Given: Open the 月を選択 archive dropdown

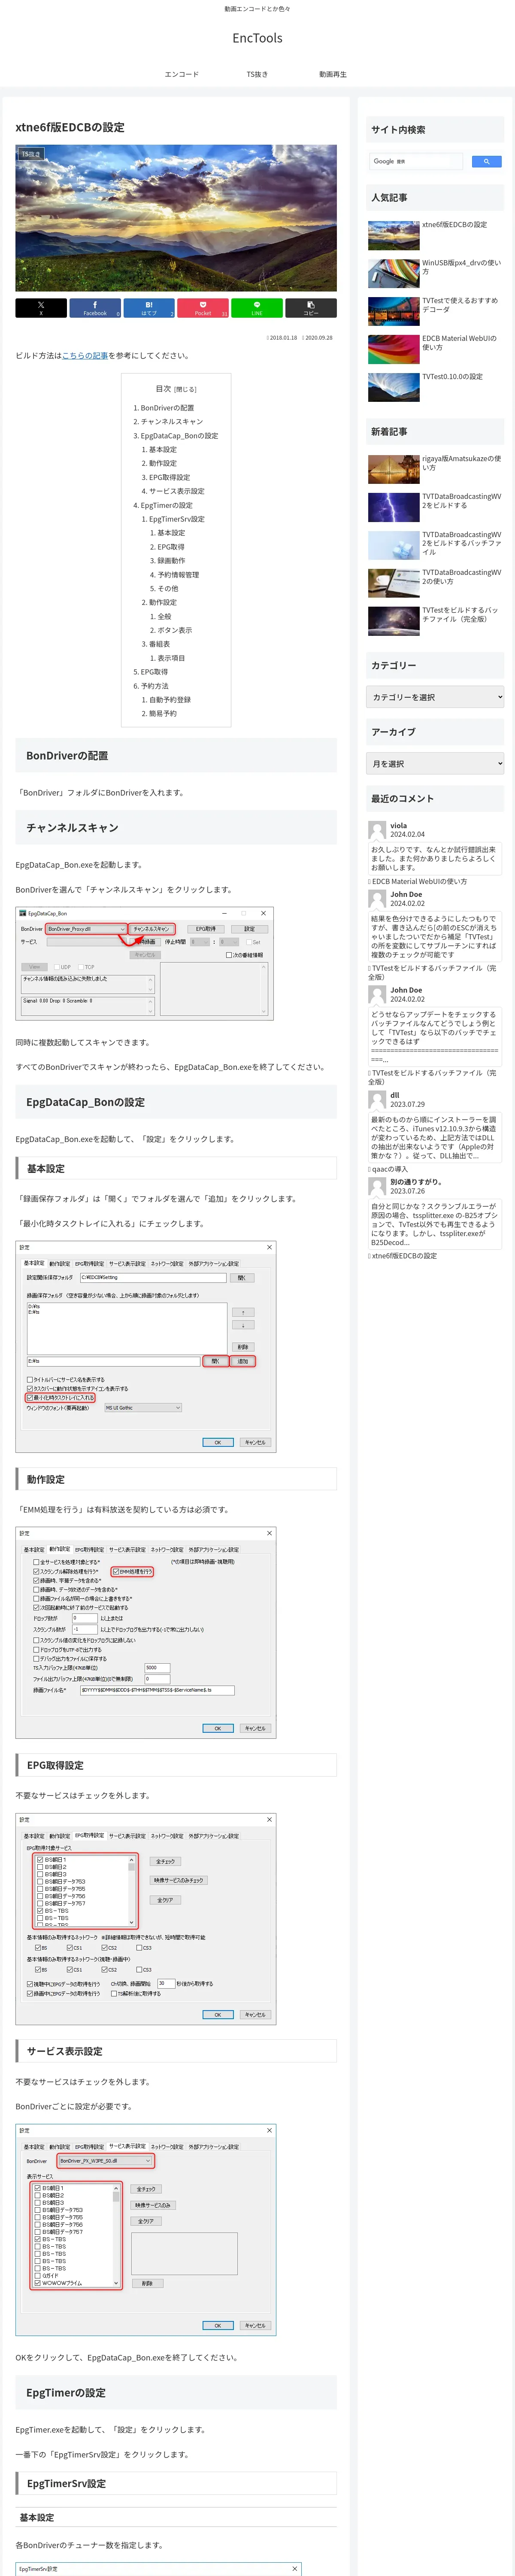Looking at the screenshot, I should tap(435, 764).
